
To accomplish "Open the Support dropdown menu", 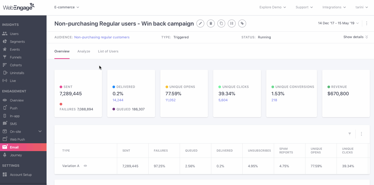I will [x=304, y=7].
